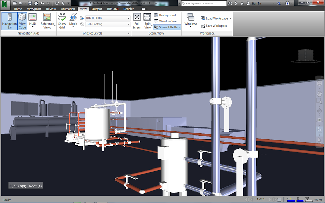Open the Sheet Browser icon

click(x=279, y=199)
